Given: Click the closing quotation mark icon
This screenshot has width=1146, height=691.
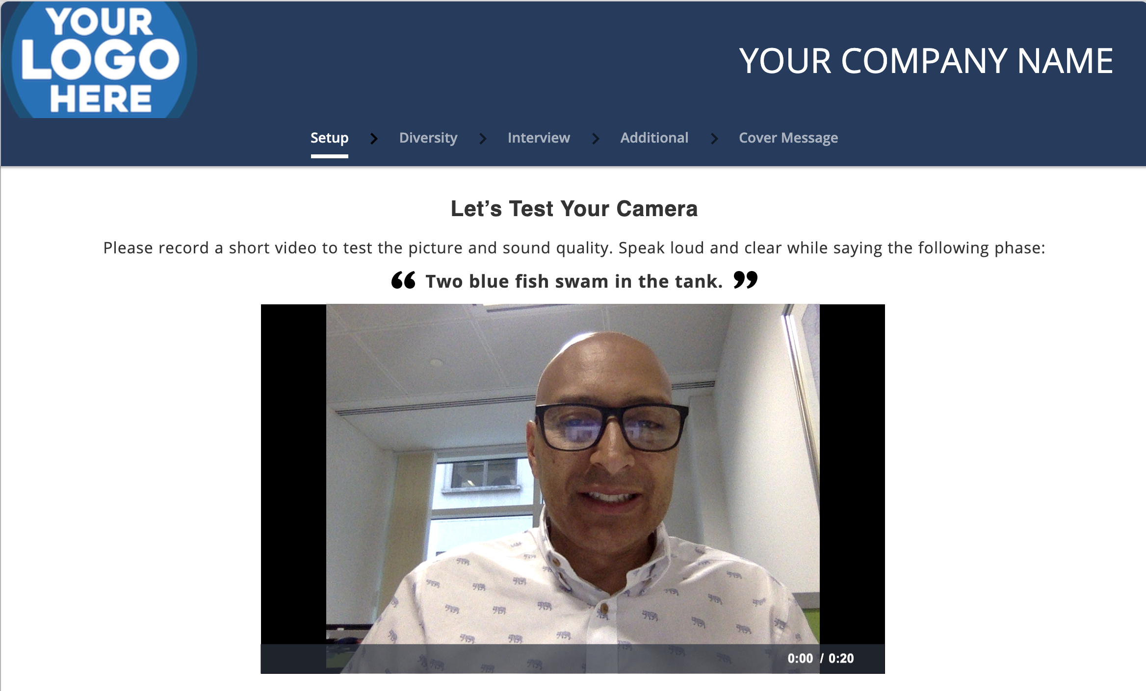Looking at the screenshot, I should point(746,280).
